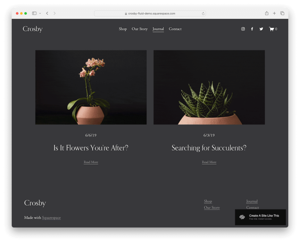Read More on the Succulents post

click(x=209, y=162)
